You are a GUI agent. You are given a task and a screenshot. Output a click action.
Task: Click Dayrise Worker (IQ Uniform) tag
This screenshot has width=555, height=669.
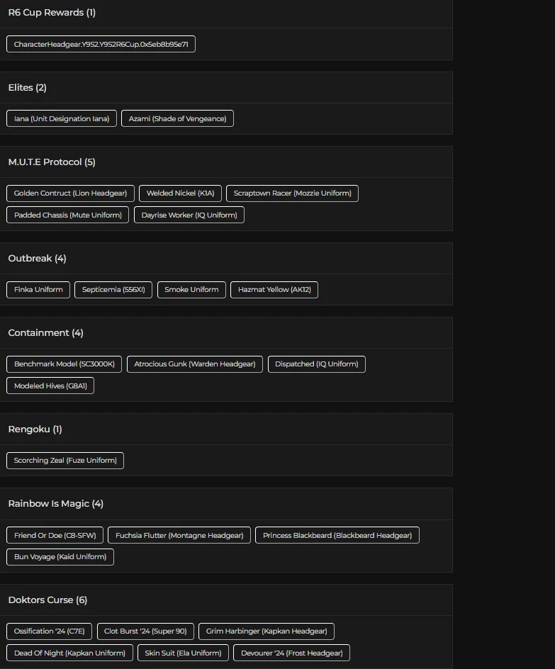click(189, 215)
